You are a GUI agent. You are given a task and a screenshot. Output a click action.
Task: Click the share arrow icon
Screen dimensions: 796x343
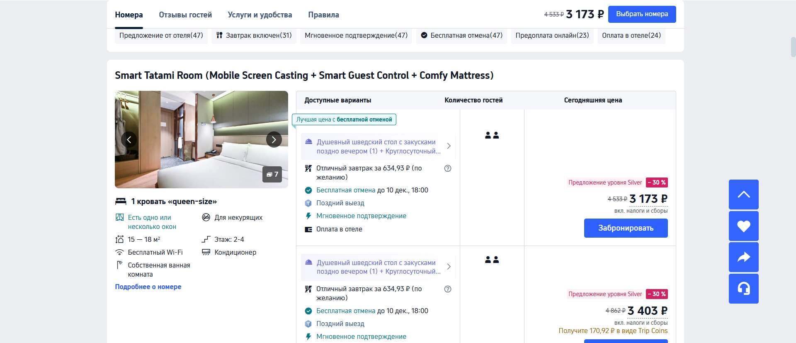[743, 257]
